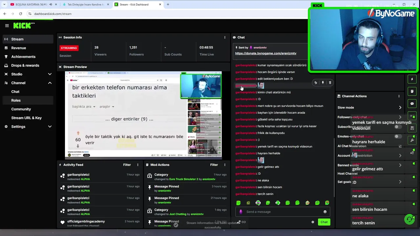
Task: Click the note panel icon in right rail
Action: [x=412, y=91]
